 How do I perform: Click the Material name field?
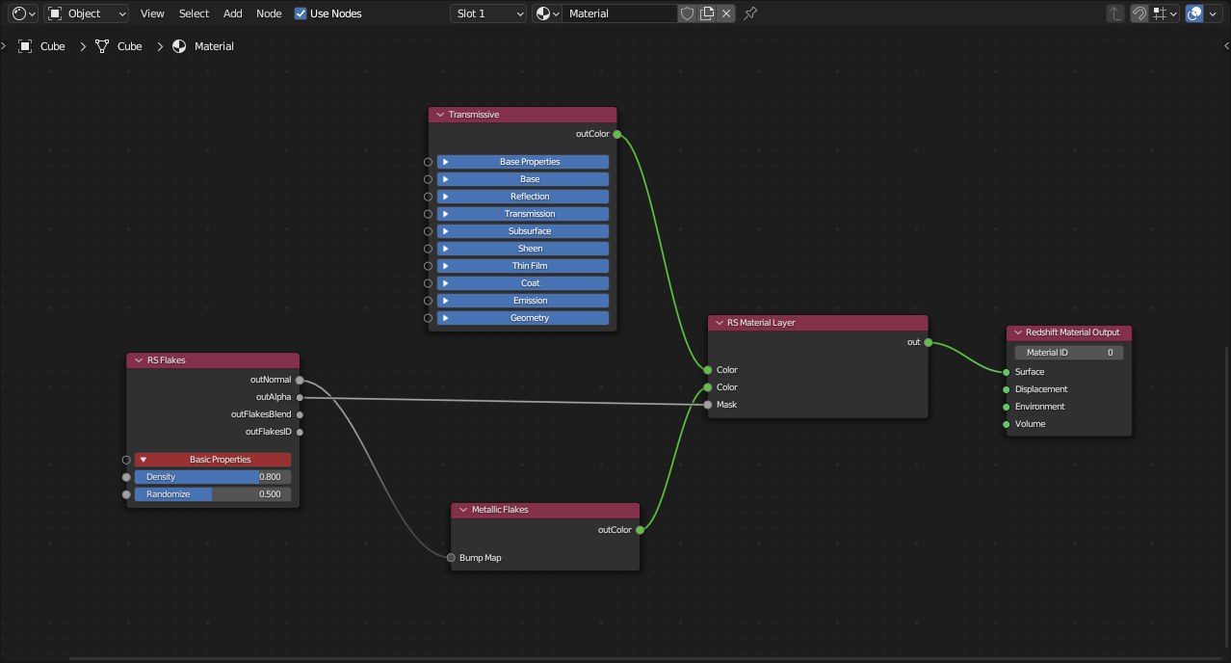tap(619, 13)
